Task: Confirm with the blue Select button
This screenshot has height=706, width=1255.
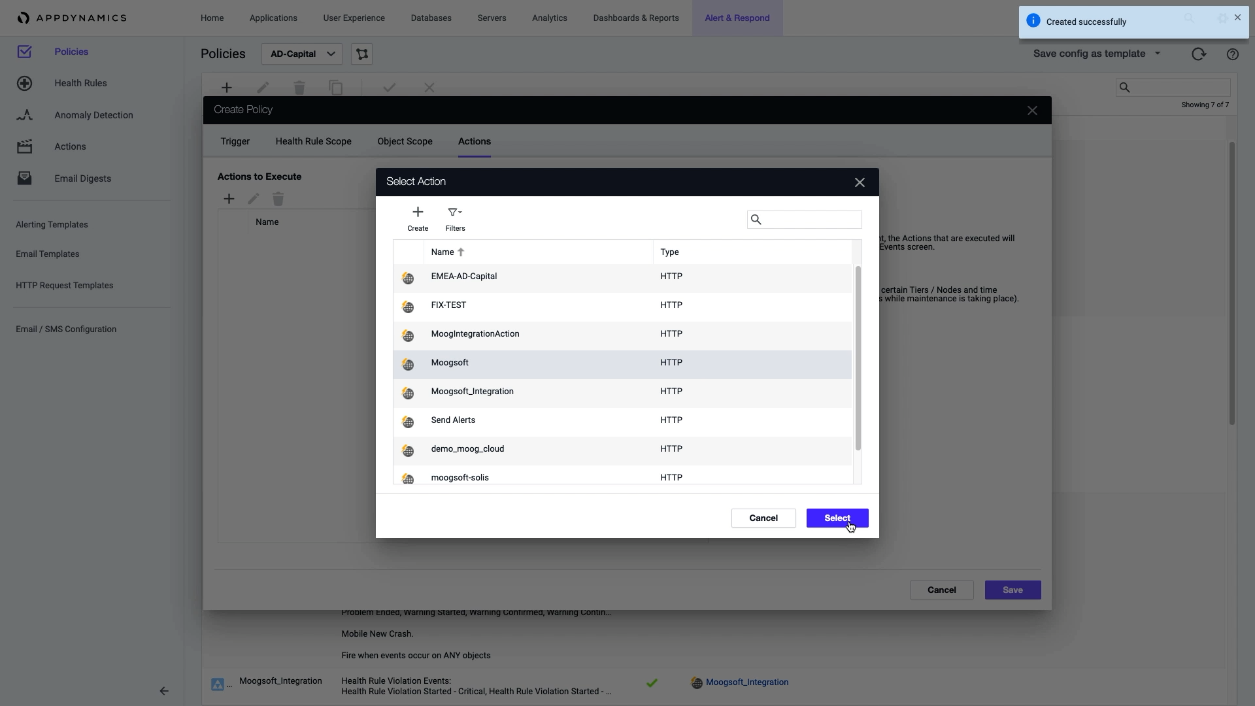Action: tap(837, 518)
